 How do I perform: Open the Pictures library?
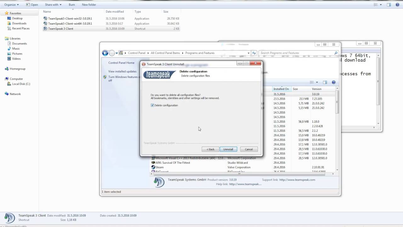[17, 54]
